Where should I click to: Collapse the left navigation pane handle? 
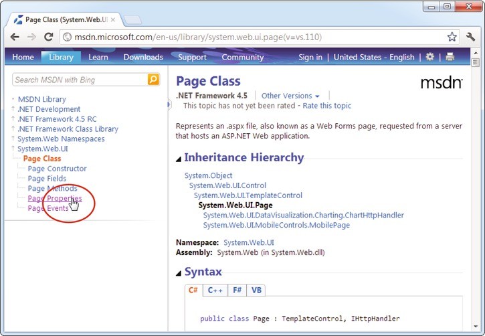point(169,104)
